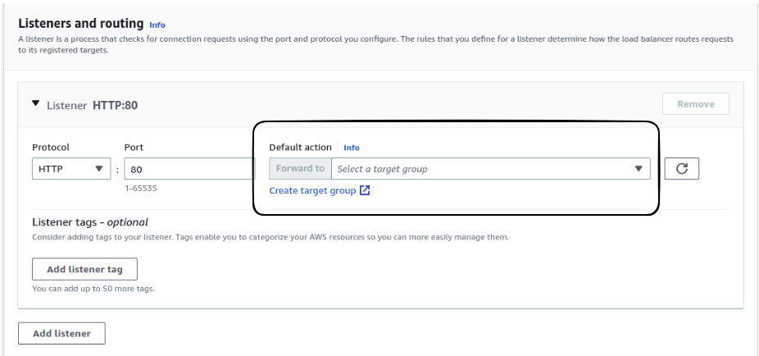
Task: Click the target group dropdown caret arrow
Action: point(639,169)
